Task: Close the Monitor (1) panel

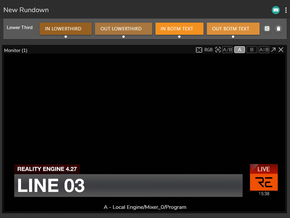Action: coord(281,50)
